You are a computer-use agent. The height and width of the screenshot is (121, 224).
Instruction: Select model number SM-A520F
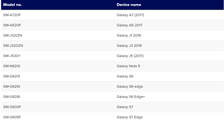click(12, 25)
